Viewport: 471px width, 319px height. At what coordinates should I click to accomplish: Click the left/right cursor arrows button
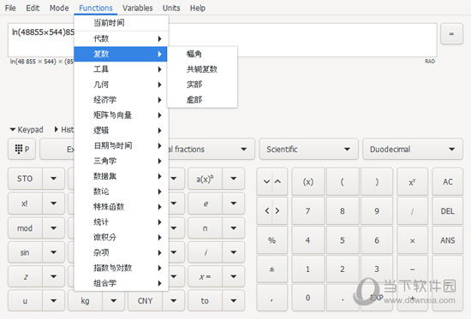point(272,211)
